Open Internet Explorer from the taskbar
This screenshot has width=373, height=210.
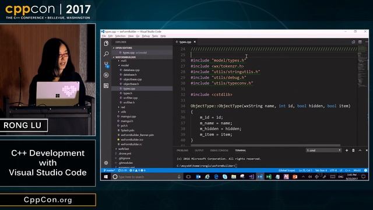tap(207, 177)
